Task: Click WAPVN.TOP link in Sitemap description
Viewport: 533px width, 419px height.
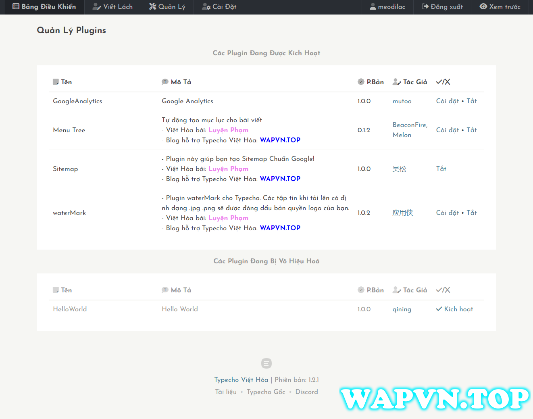Action: 280,179
